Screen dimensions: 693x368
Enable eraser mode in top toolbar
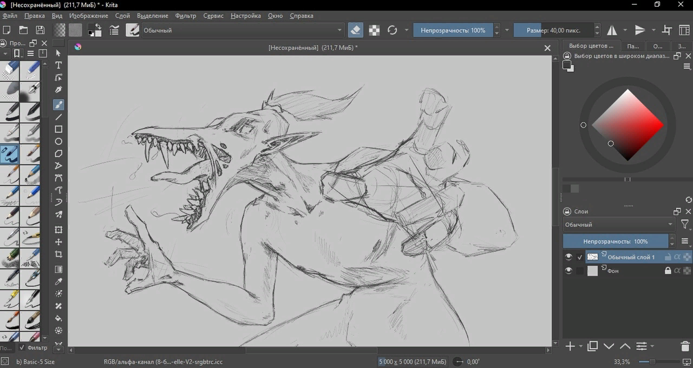pyautogui.click(x=355, y=30)
